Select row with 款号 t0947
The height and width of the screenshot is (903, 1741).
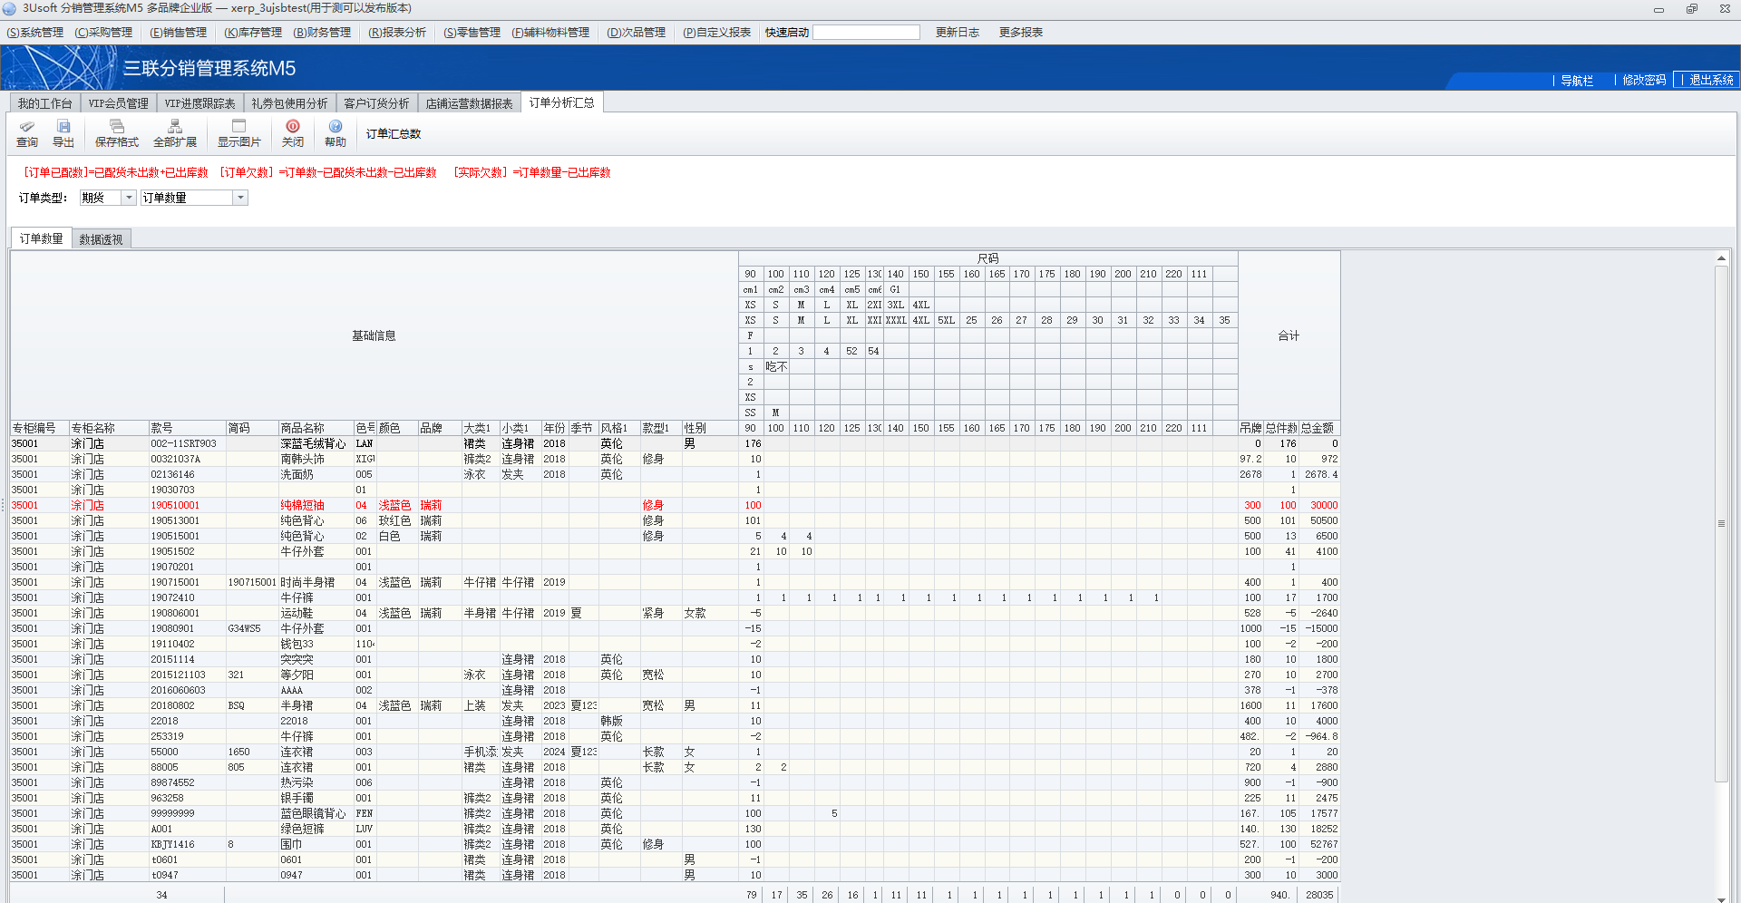(675, 875)
